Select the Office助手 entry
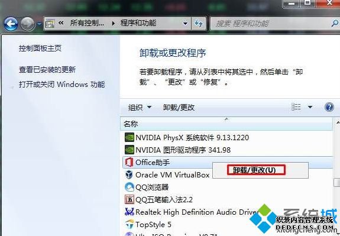This screenshot has width=340, height=236. click(228, 162)
